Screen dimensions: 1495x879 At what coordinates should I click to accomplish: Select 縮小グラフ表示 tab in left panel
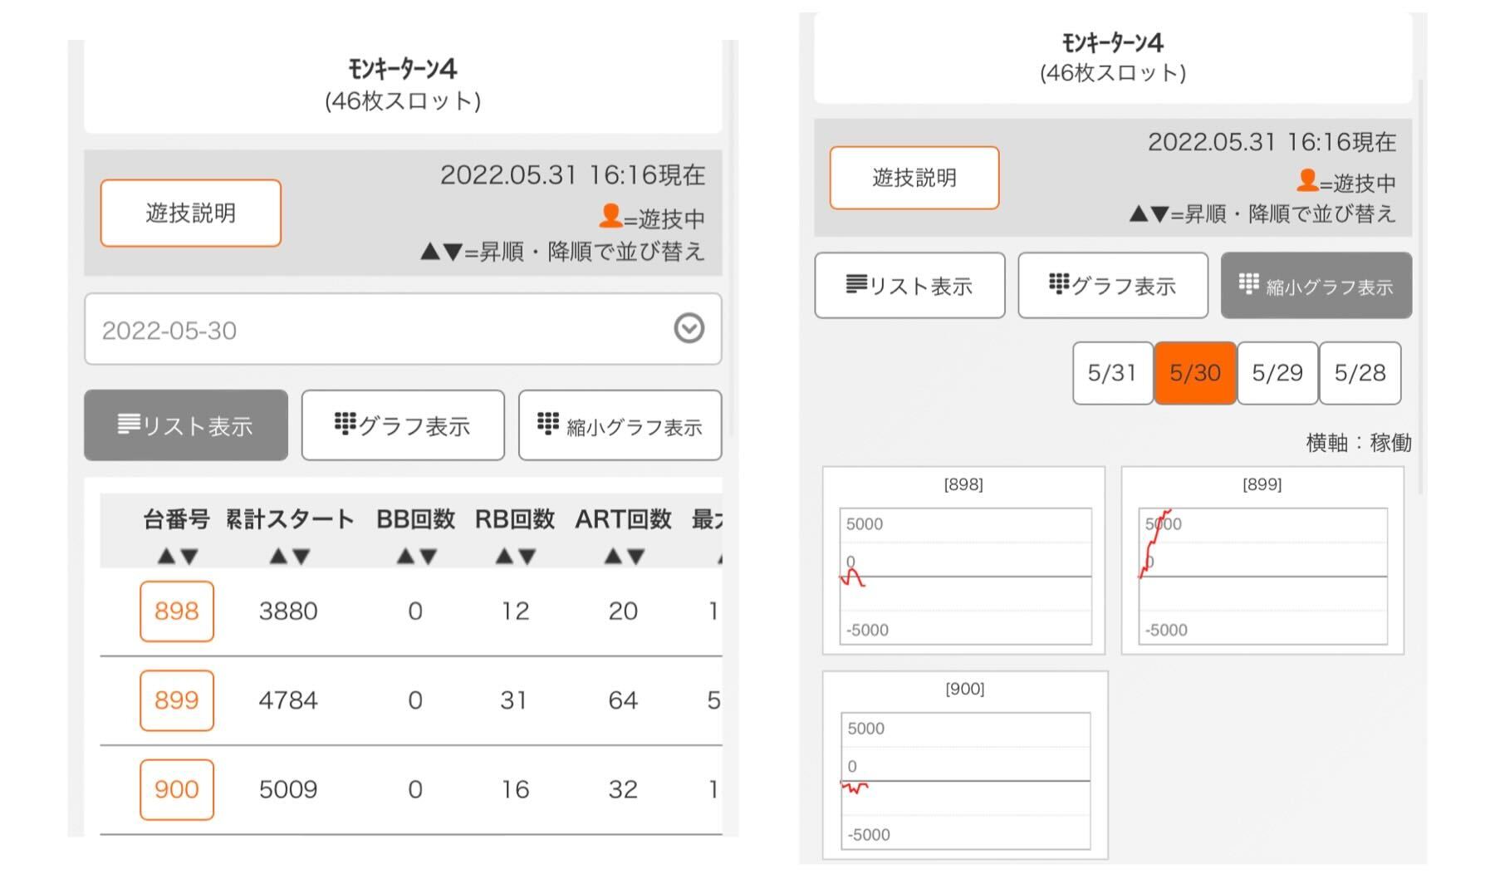[620, 425]
